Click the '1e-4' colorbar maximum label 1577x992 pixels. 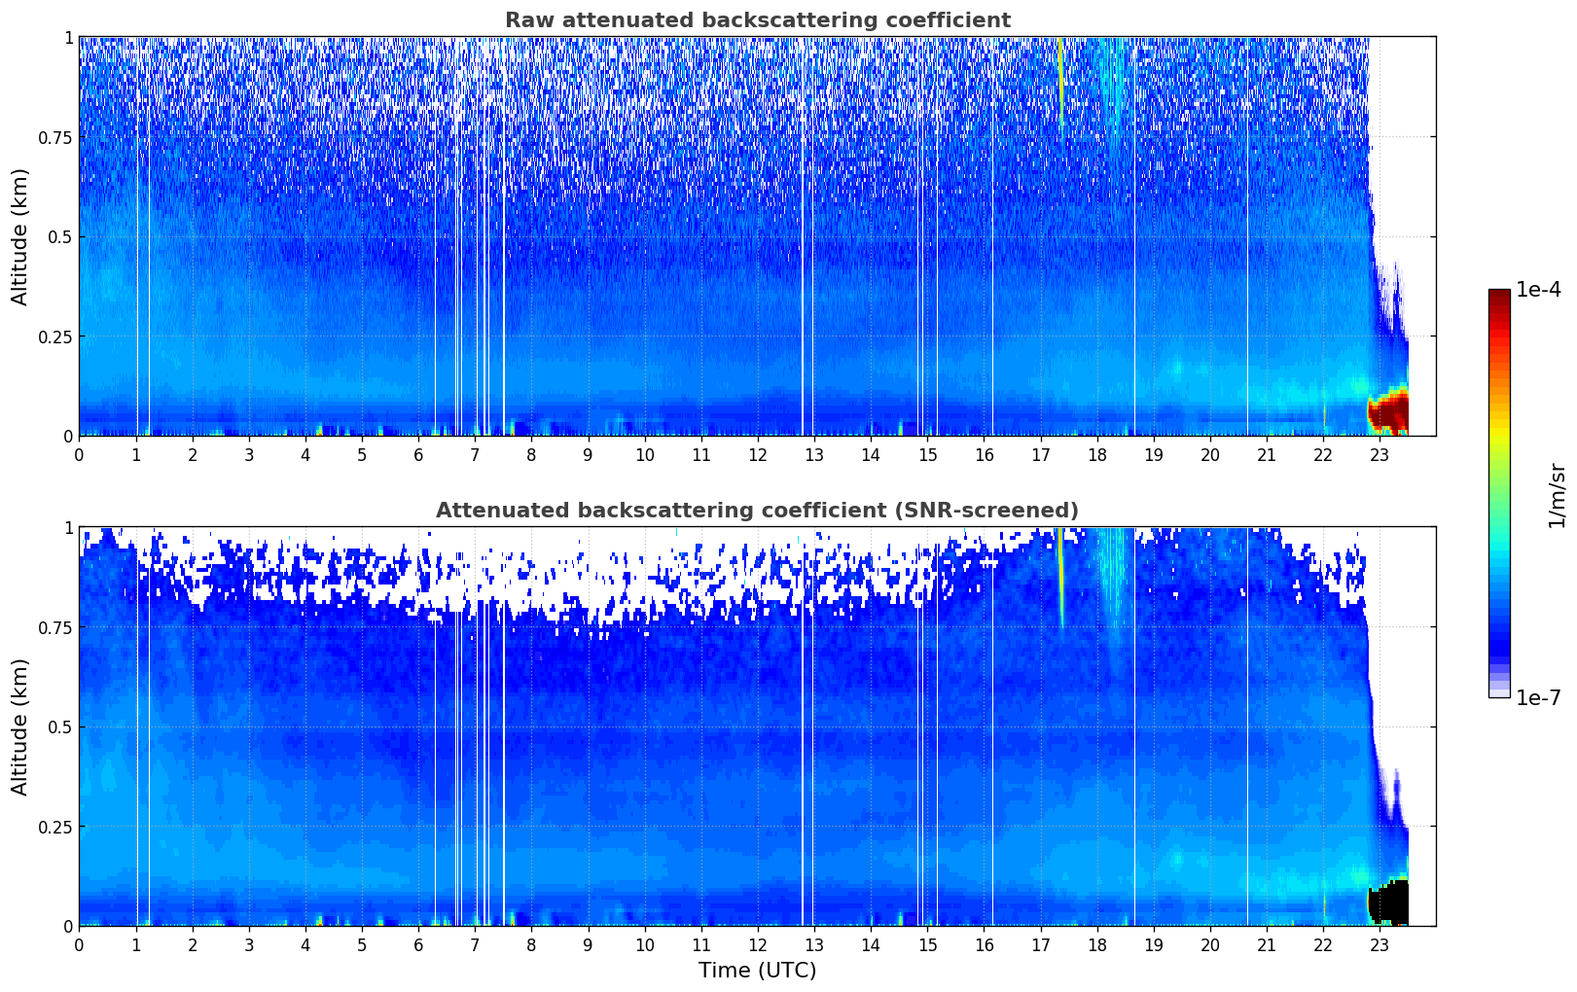tap(1538, 290)
